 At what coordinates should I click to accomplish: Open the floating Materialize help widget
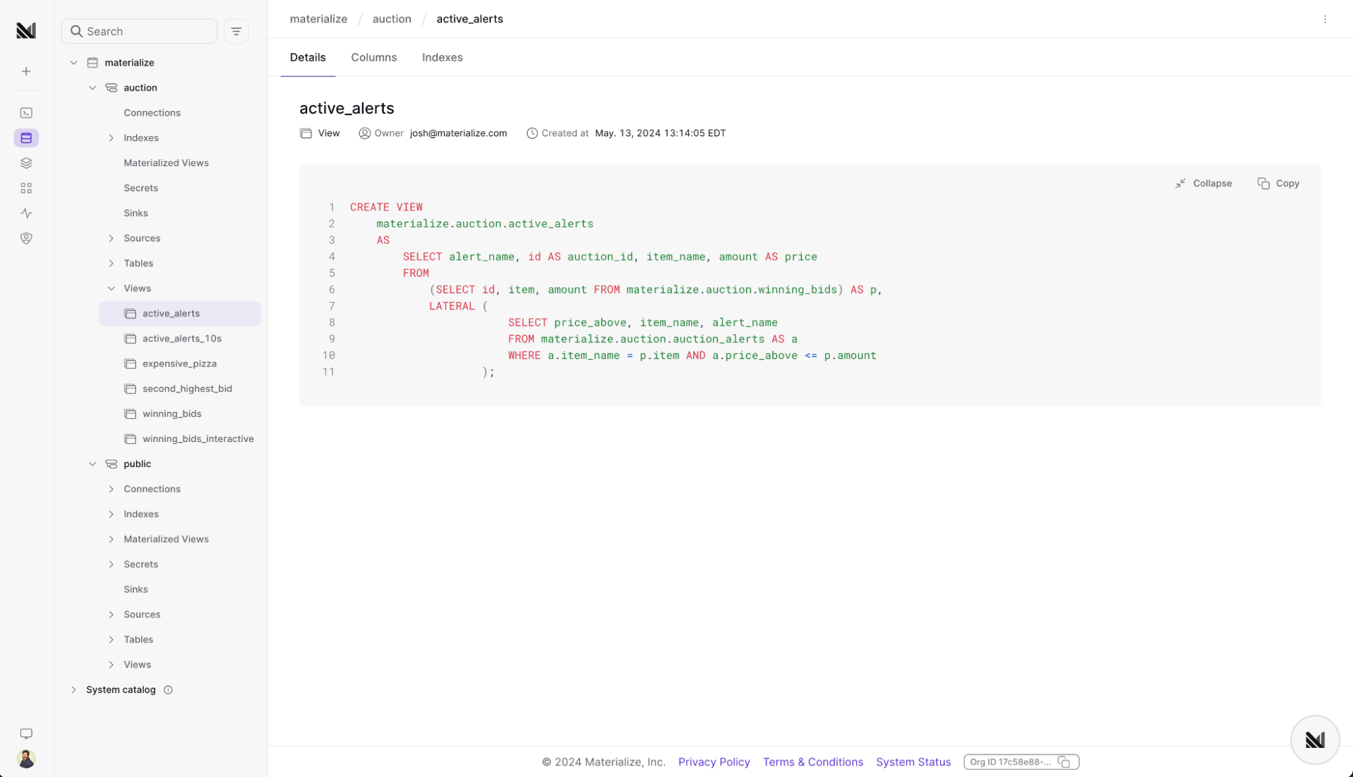[1314, 740]
